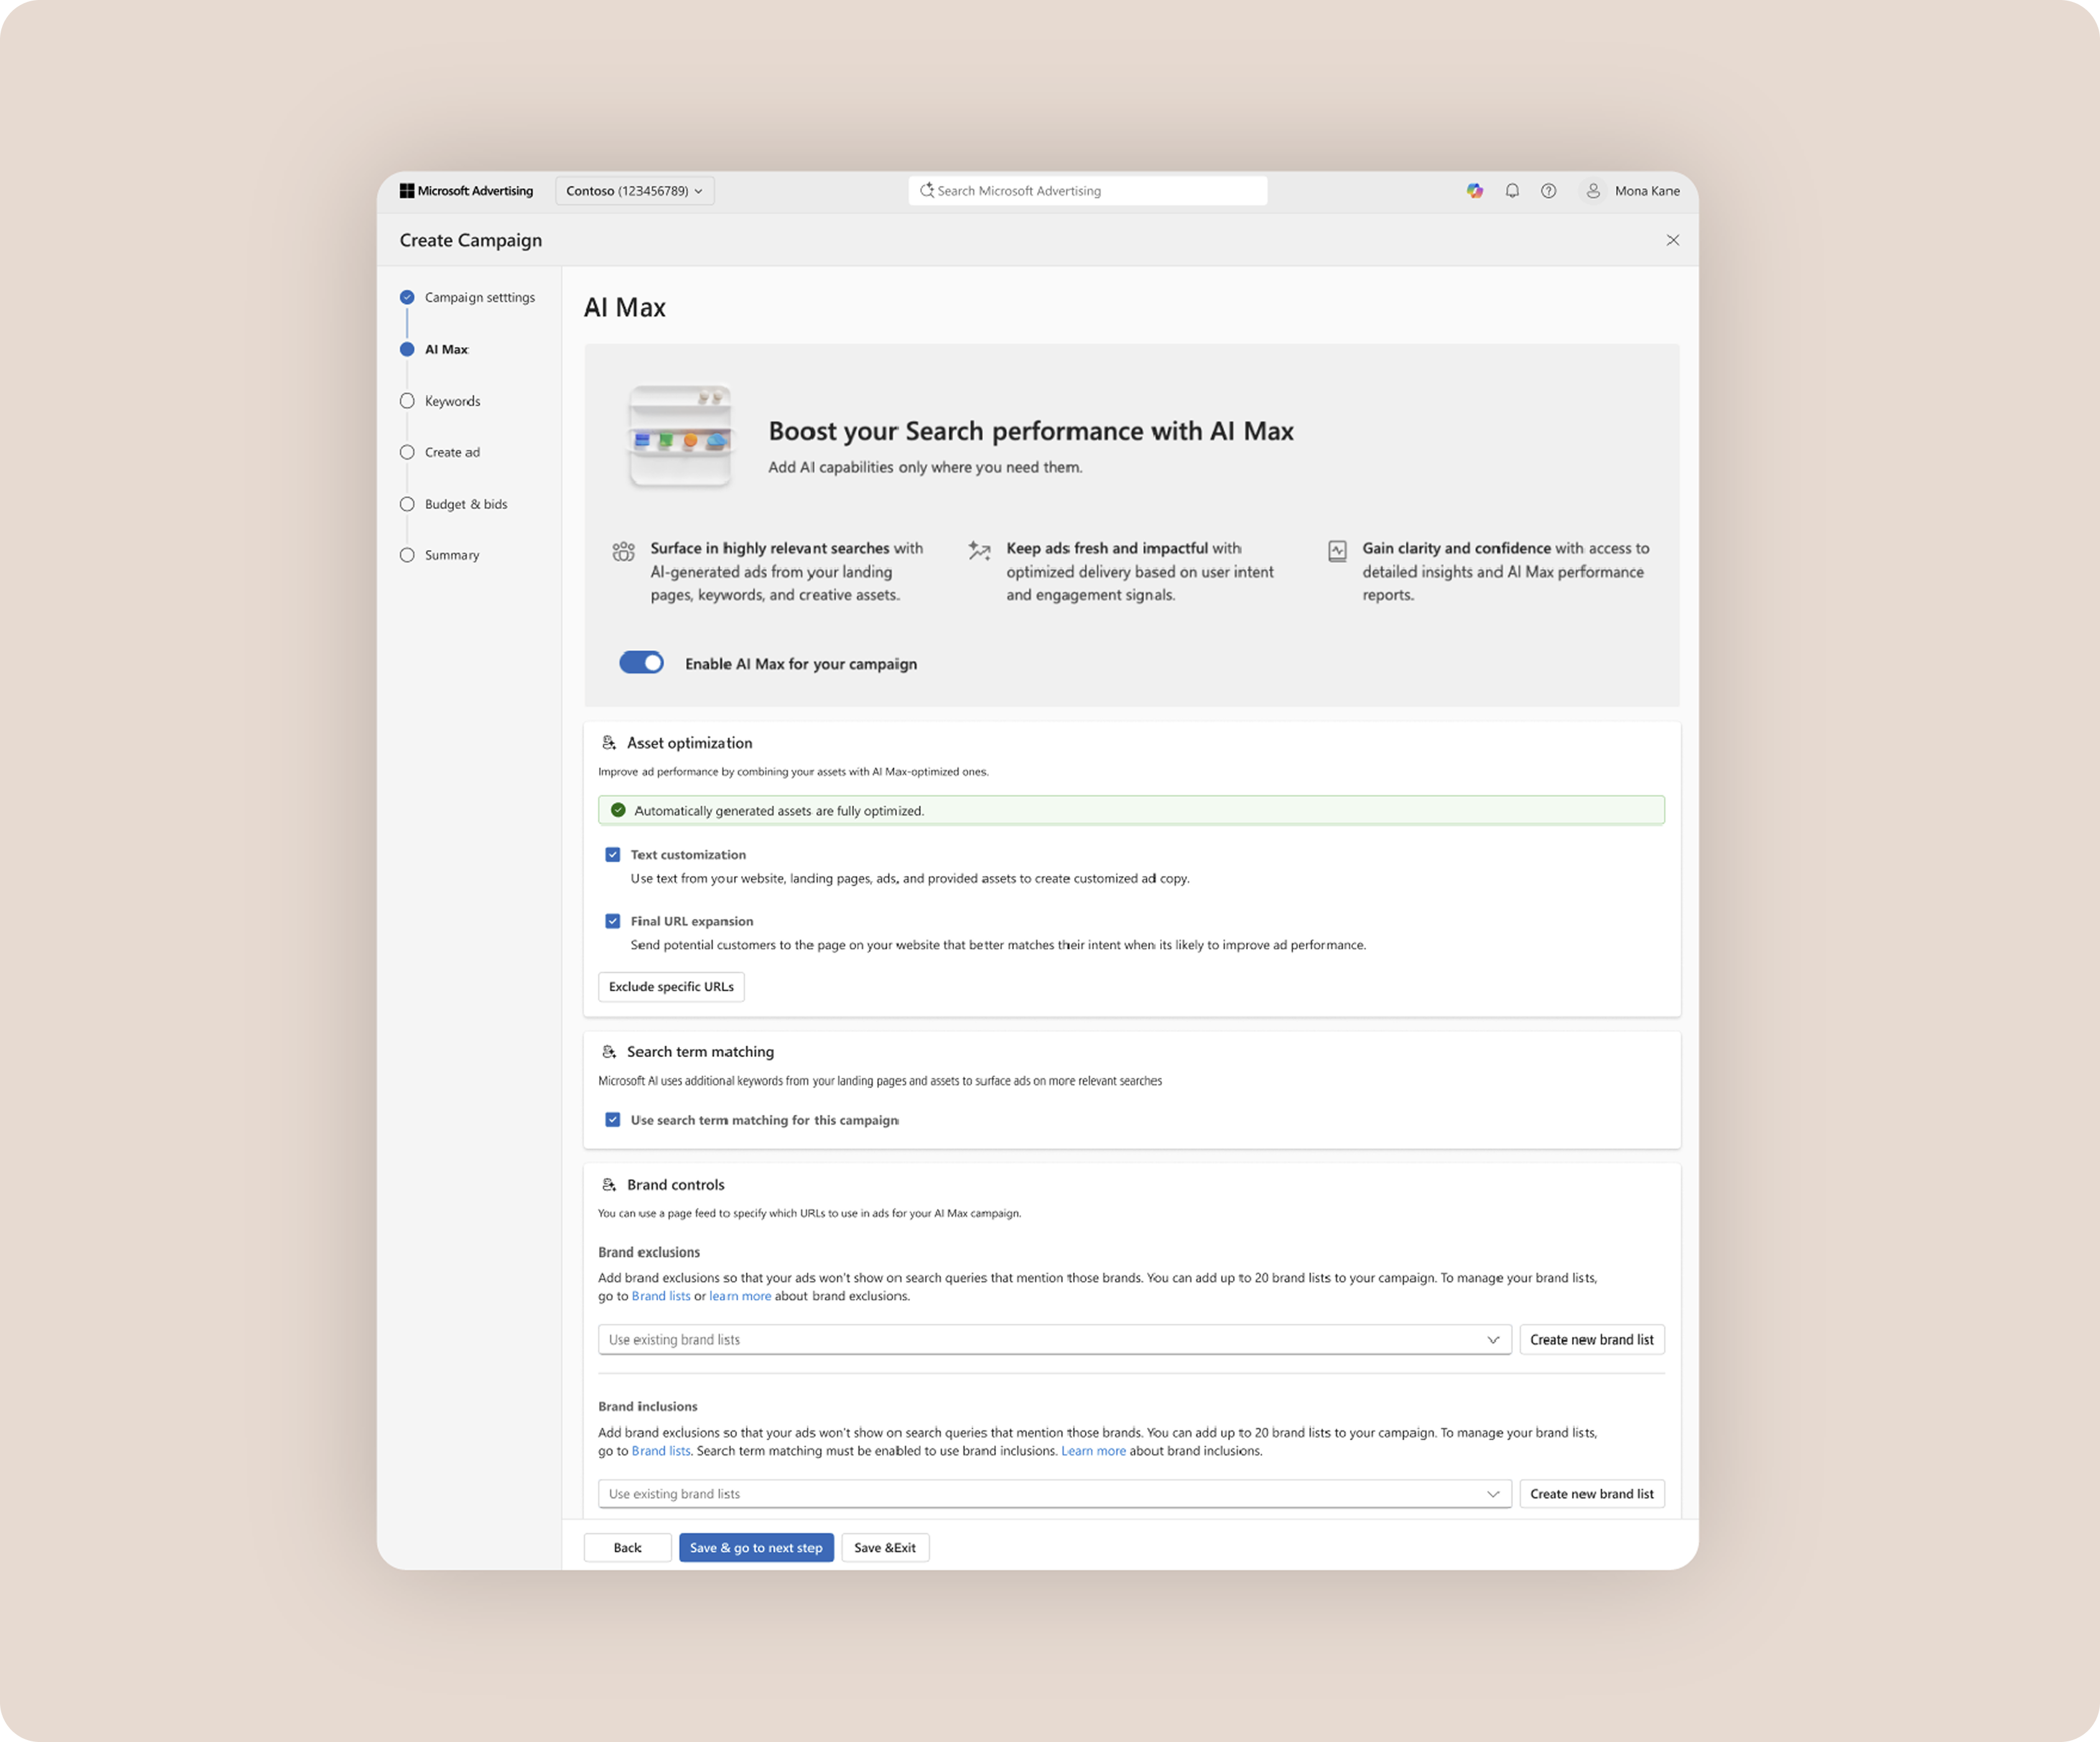Go to the Create ad step
2100x1742 pixels.
[x=452, y=452]
